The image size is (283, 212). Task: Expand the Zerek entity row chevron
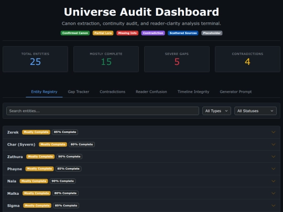pos(274,132)
